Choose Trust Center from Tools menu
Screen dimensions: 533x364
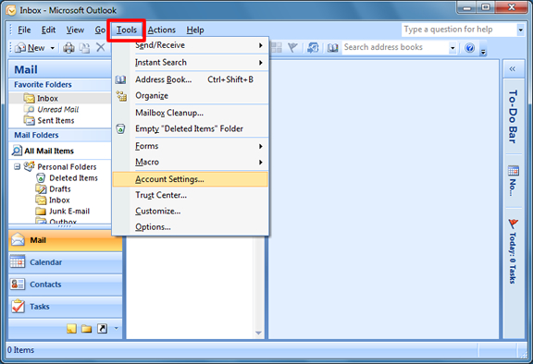click(190, 195)
